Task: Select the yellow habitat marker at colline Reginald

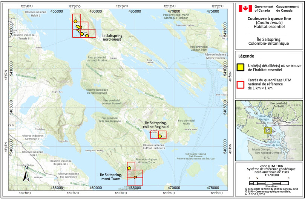Action: 160,136
